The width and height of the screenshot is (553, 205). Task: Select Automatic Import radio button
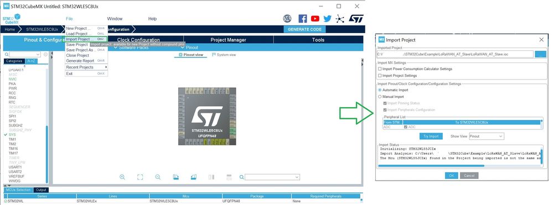pos(380,90)
